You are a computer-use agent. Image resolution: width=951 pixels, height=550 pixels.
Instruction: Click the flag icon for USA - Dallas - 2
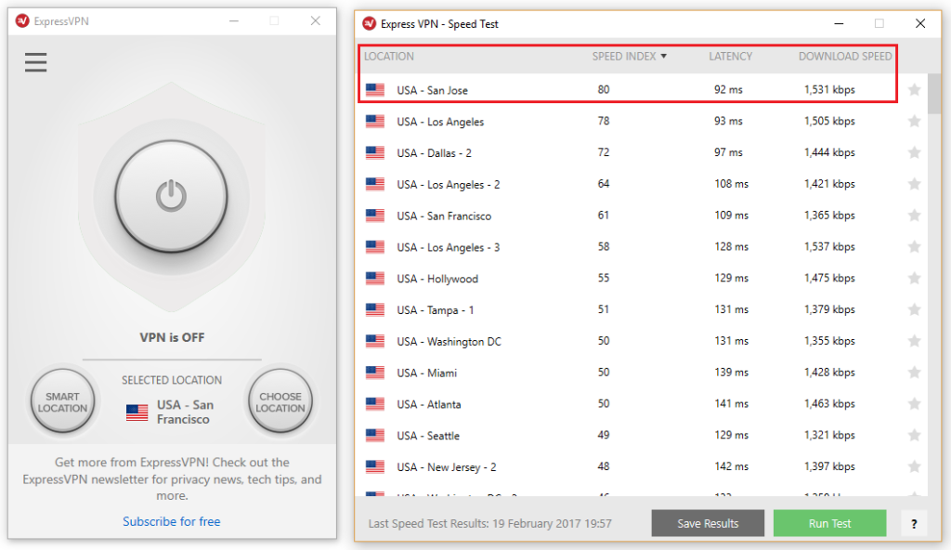pos(375,152)
